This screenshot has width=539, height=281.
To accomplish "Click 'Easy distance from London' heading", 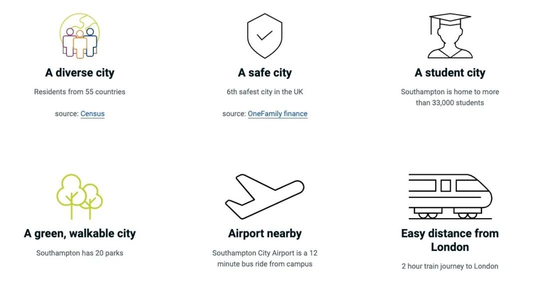I will (450, 240).
